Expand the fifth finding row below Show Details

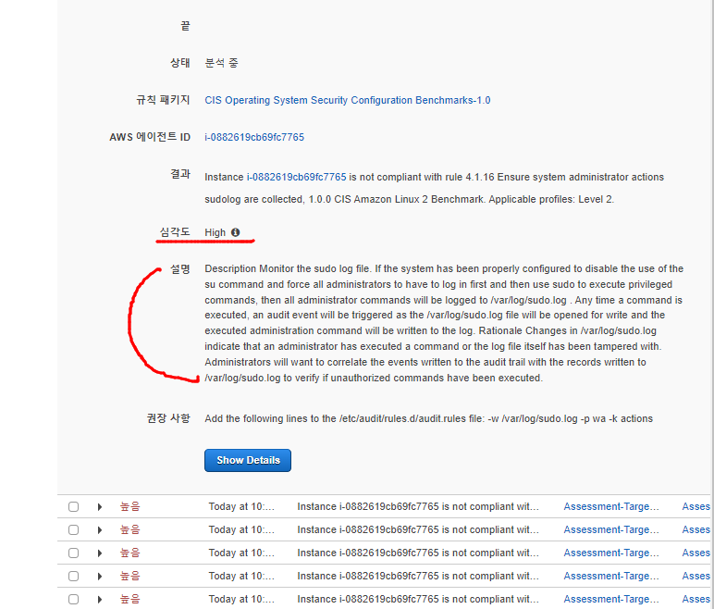(x=100, y=600)
